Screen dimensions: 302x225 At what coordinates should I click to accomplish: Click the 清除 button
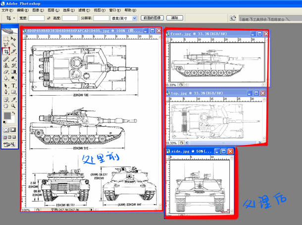(x=175, y=18)
